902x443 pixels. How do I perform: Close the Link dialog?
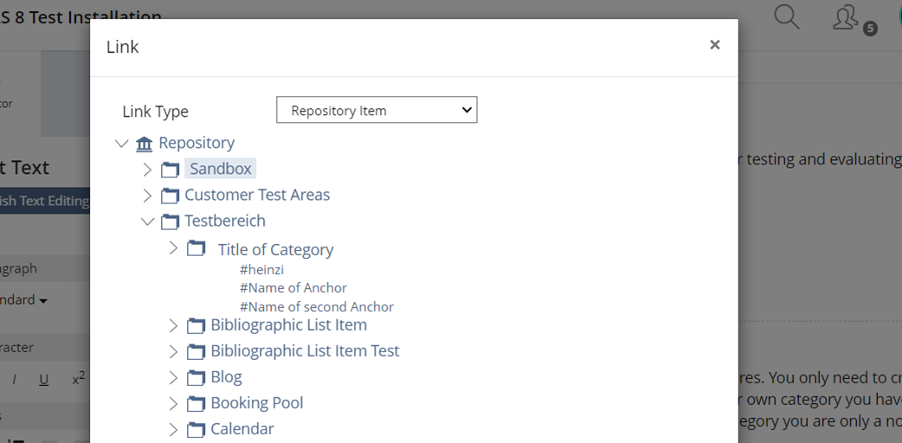click(x=714, y=45)
